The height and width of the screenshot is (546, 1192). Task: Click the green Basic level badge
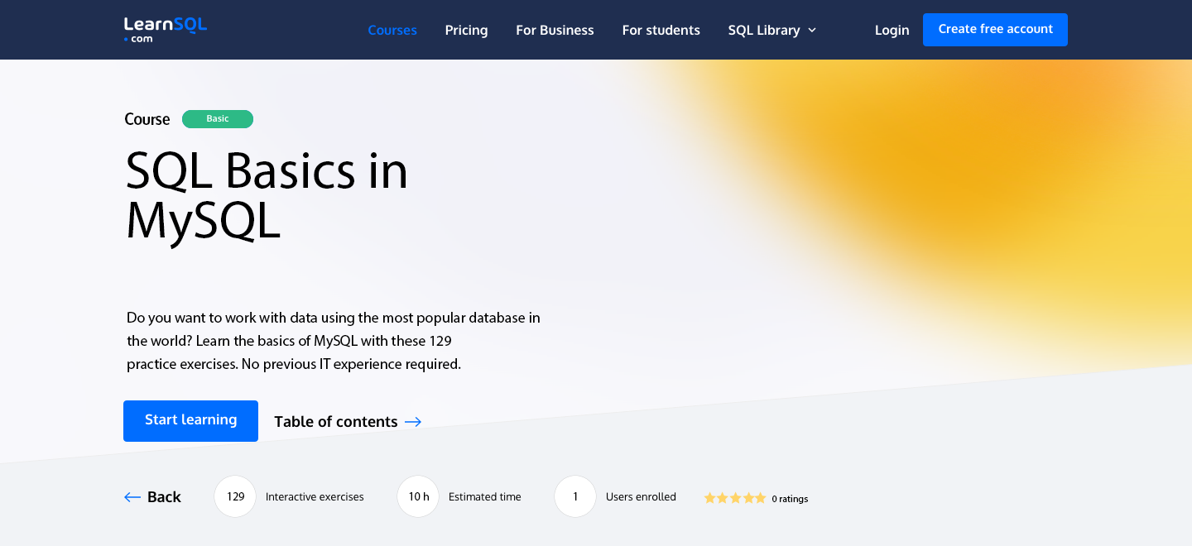point(218,119)
